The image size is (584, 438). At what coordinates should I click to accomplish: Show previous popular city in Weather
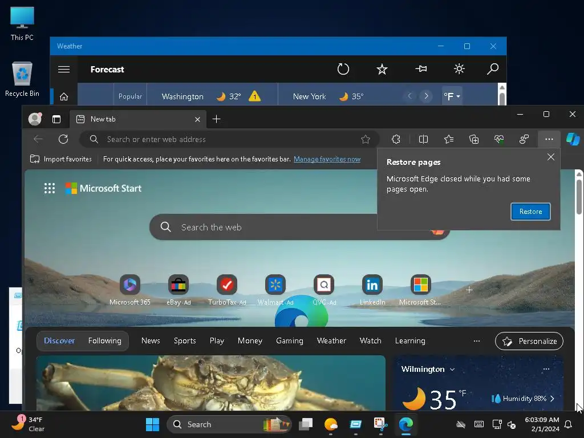(409, 96)
